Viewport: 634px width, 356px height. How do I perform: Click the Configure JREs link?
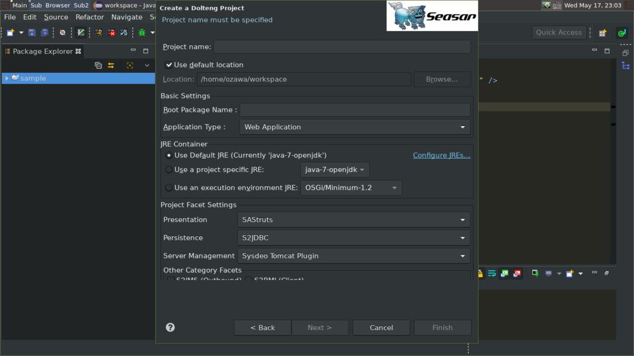(441, 155)
